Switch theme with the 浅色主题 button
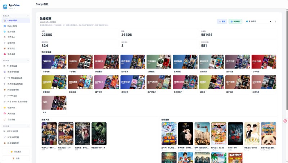Image resolution: width=288 pixels, height=163 pixels. click(16, 151)
